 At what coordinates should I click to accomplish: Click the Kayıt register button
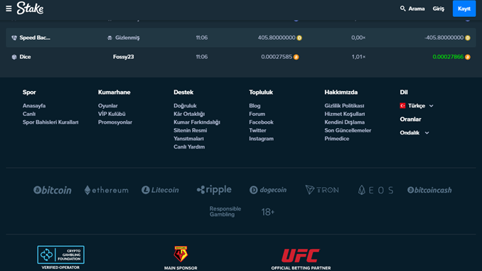(x=464, y=9)
